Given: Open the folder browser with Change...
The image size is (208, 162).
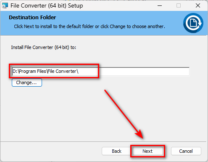Looking at the screenshot, I should click(27, 82).
